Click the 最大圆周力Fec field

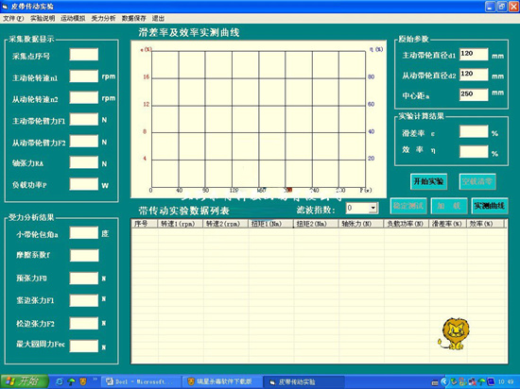point(84,346)
